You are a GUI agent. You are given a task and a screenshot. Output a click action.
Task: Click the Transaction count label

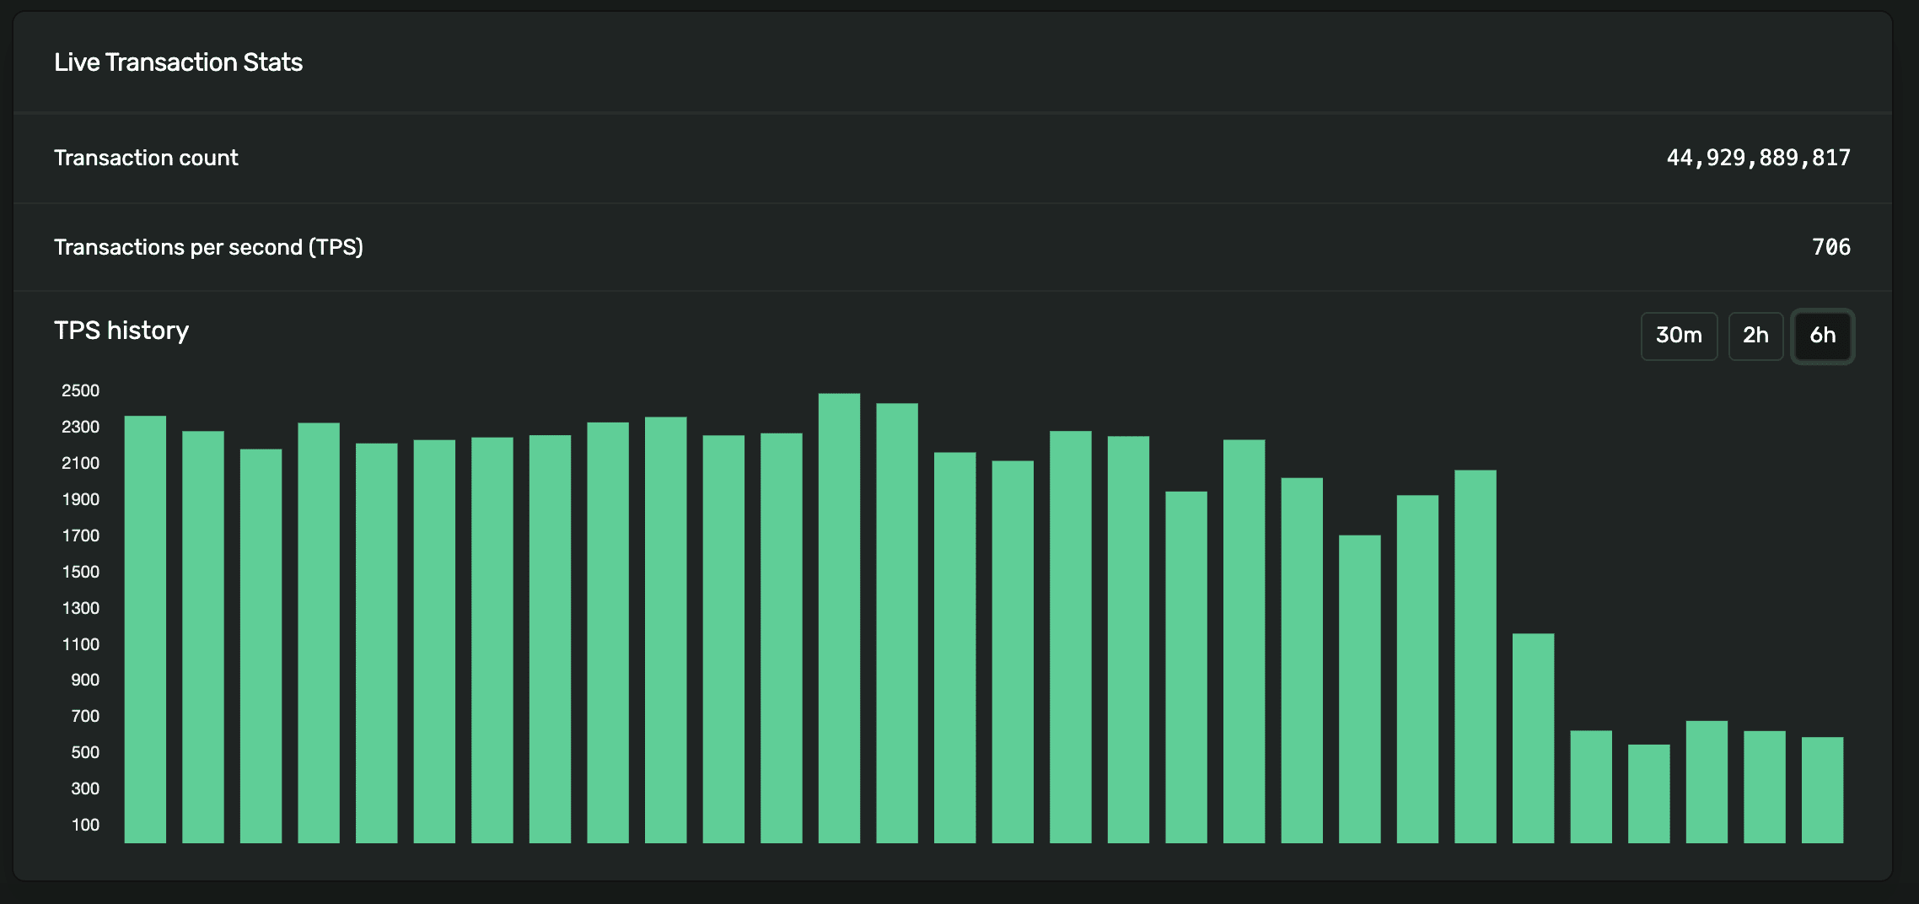coord(146,158)
